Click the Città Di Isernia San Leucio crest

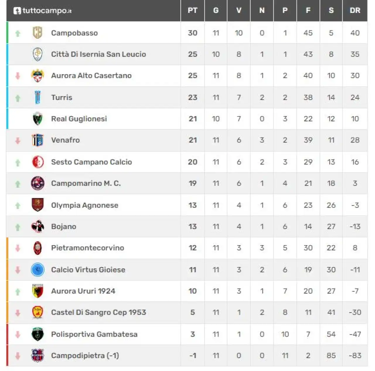pyautogui.click(x=37, y=54)
